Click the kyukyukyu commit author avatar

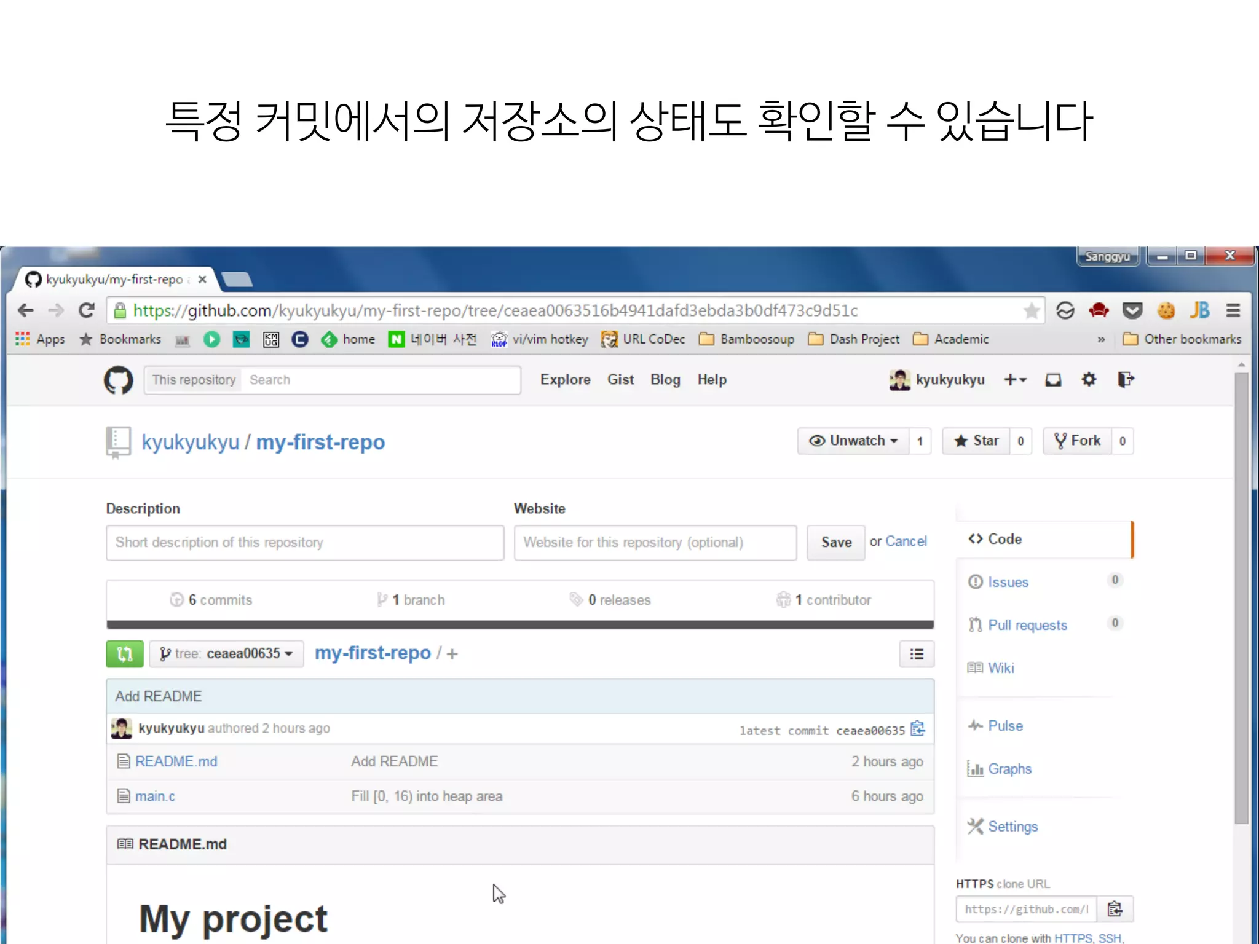click(x=122, y=728)
